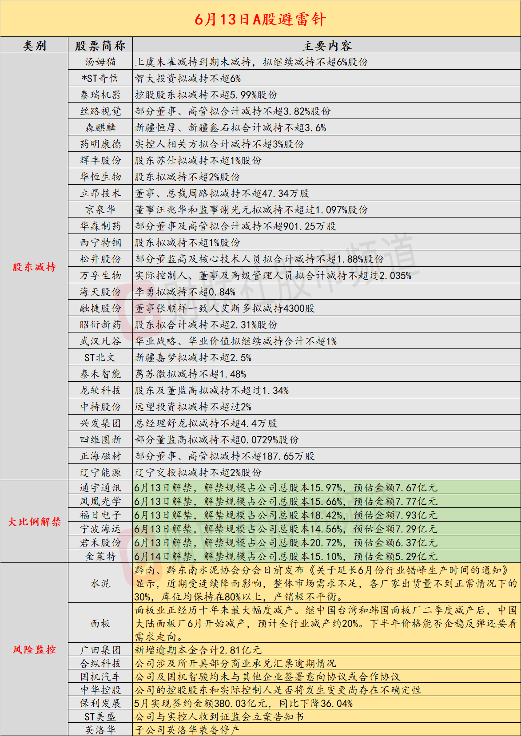This screenshot has width=521, height=736.
Task: Click the 大比例解禁 category cell
Action: tap(34, 522)
